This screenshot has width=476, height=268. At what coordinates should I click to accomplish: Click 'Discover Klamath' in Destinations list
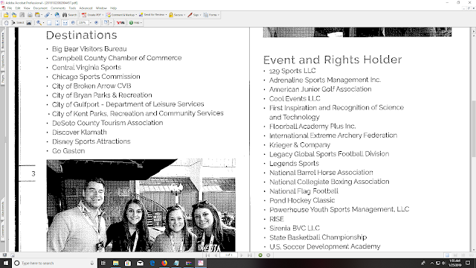point(80,133)
